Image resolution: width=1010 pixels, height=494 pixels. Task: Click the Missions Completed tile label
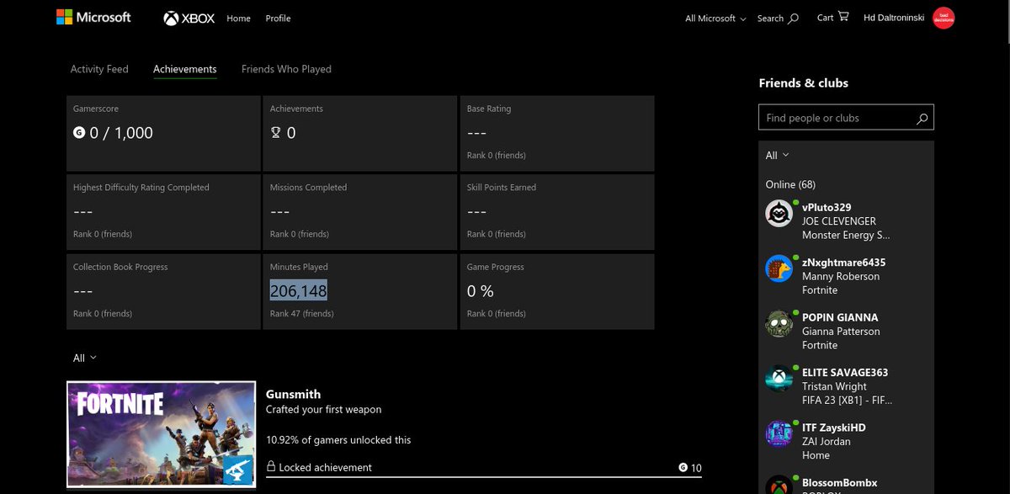[308, 188]
